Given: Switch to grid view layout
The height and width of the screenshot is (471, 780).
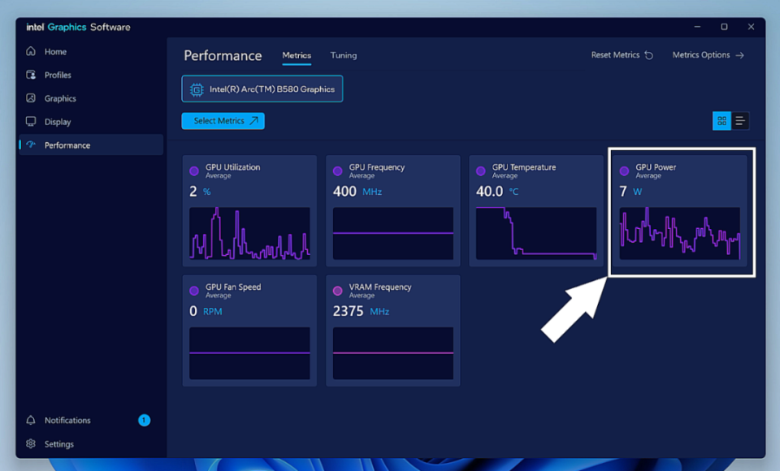Looking at the screenshot, I should tap(721, 121).
